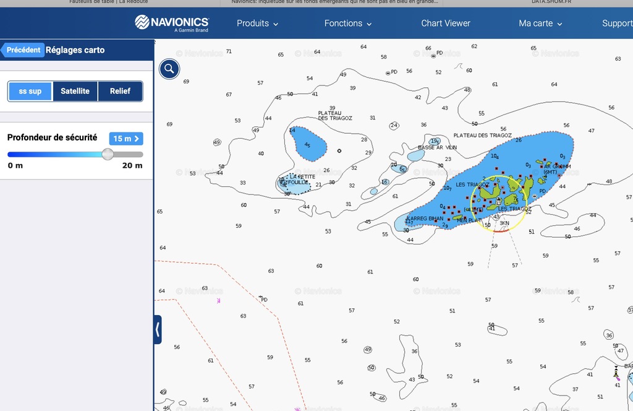This screenshot has height=411, width=633.
Task: Click the PD marker on the dashed orange line
Action: coord(263,299)
